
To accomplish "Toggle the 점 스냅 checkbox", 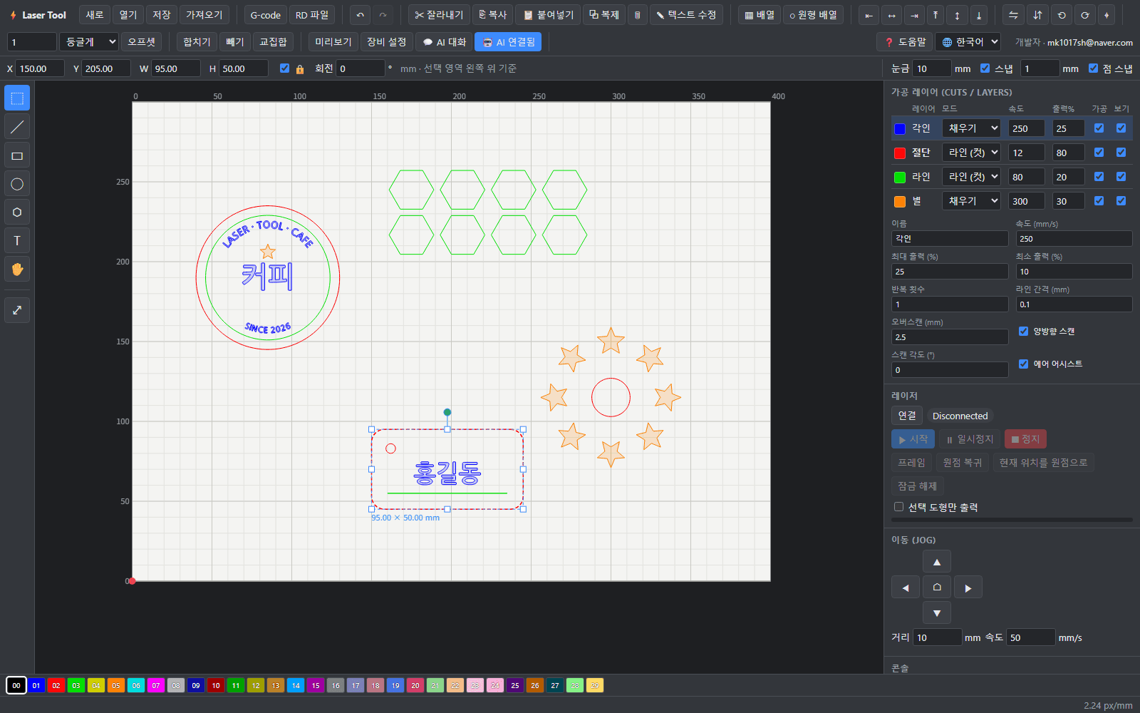I will (1093, 68).
